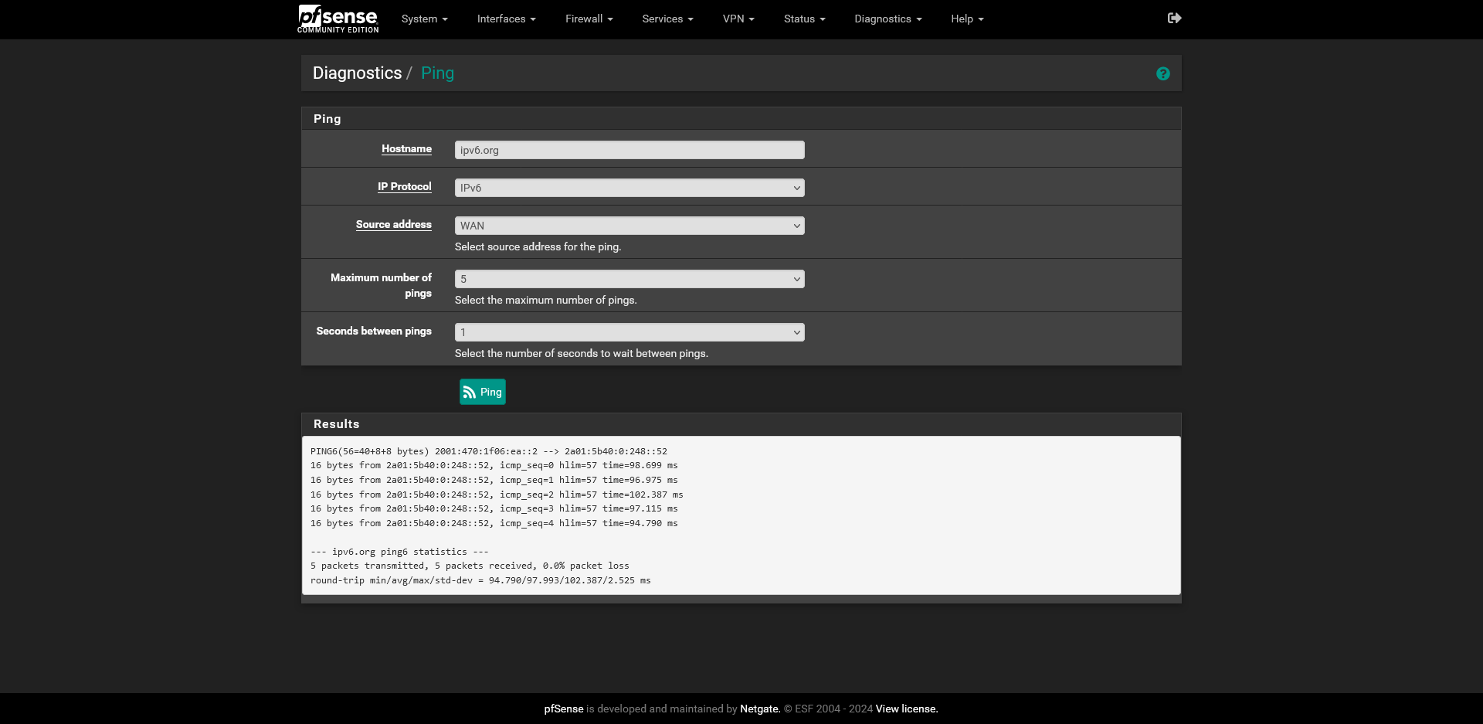Open the Services menu
1483x724 pixels.
point(667,19)
